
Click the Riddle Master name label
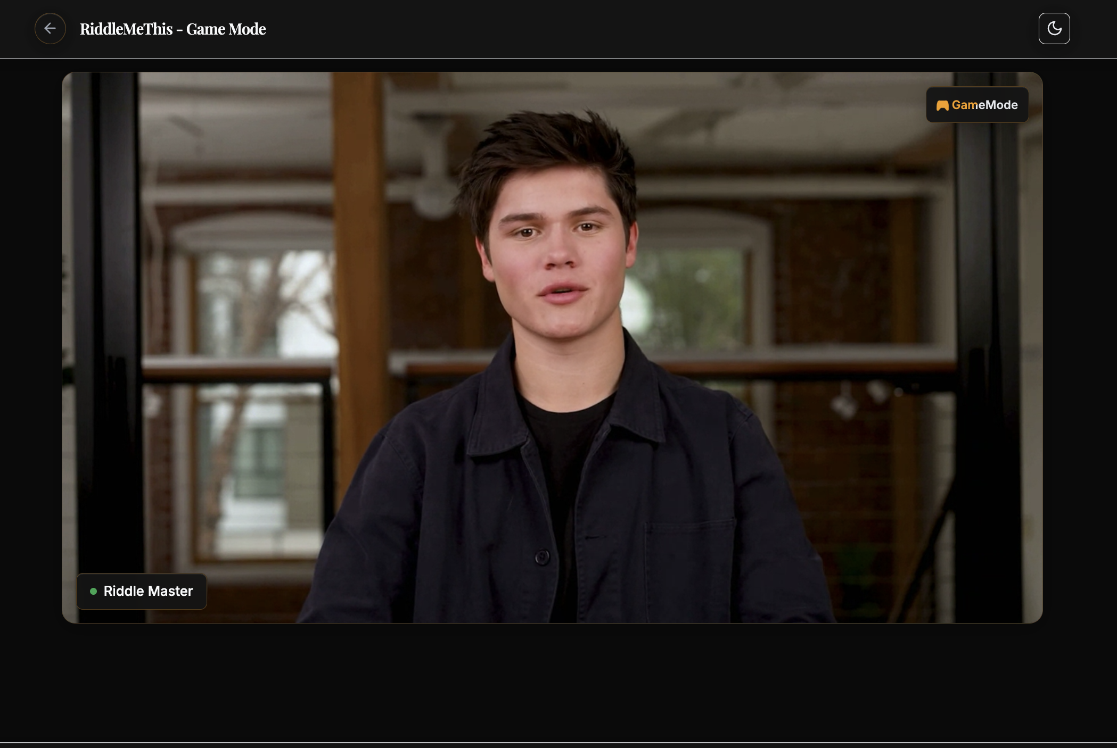[148, 591]
